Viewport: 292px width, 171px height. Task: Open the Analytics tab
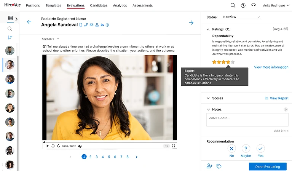[x=120, y=5]
